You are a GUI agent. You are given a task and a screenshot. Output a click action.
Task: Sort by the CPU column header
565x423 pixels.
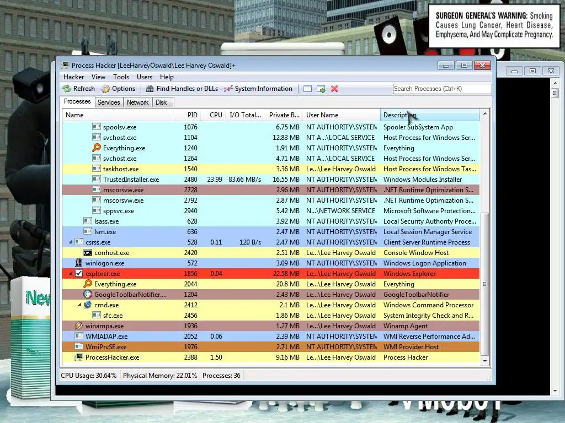pyautogui.click(x=213, y=115)
